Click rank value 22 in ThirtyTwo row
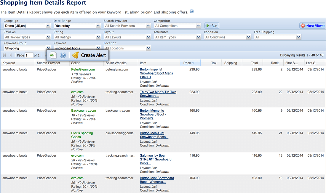Image resolution: width=326 pixels, height=193 pixels. (280, 92)
